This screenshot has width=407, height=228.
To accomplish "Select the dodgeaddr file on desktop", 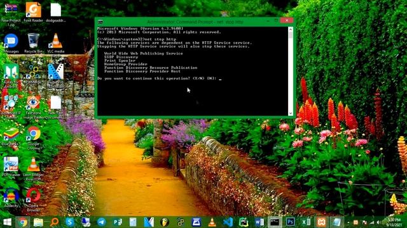I will tap(55, 12).
